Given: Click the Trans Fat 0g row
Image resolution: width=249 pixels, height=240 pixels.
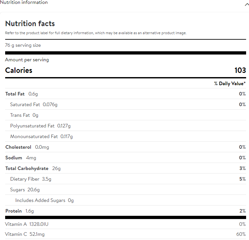Looking at the screenshot, I should point(24,115).
